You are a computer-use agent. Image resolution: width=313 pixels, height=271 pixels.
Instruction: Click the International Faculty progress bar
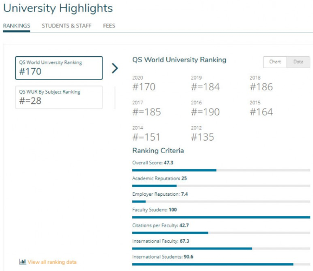click(x=221, y=249)
